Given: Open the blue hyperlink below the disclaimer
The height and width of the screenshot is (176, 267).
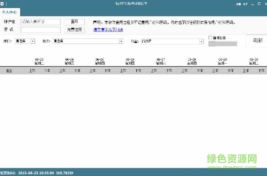Looking at the screenshot, I should click(x=108, y=30).
